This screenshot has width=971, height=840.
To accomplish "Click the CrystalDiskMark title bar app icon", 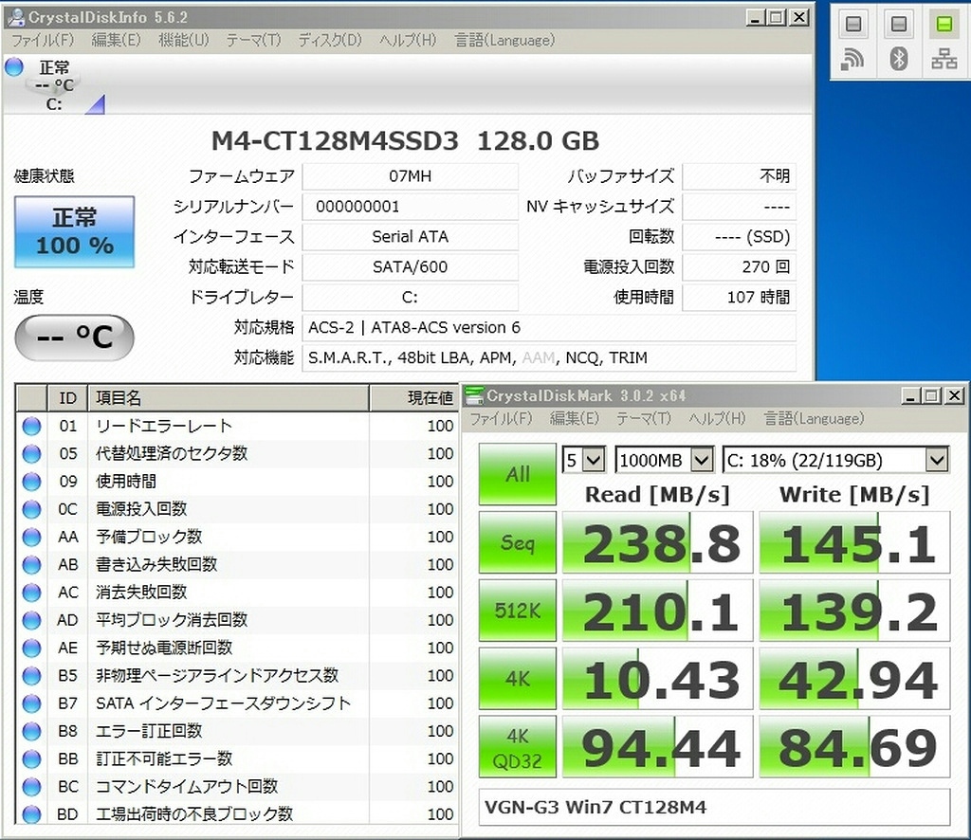I will [x=474, y=395].
